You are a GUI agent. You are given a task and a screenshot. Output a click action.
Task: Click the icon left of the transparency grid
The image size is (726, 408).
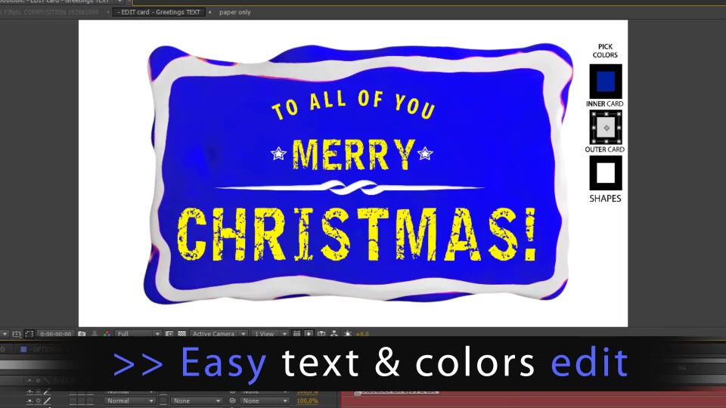pos(169,333)
